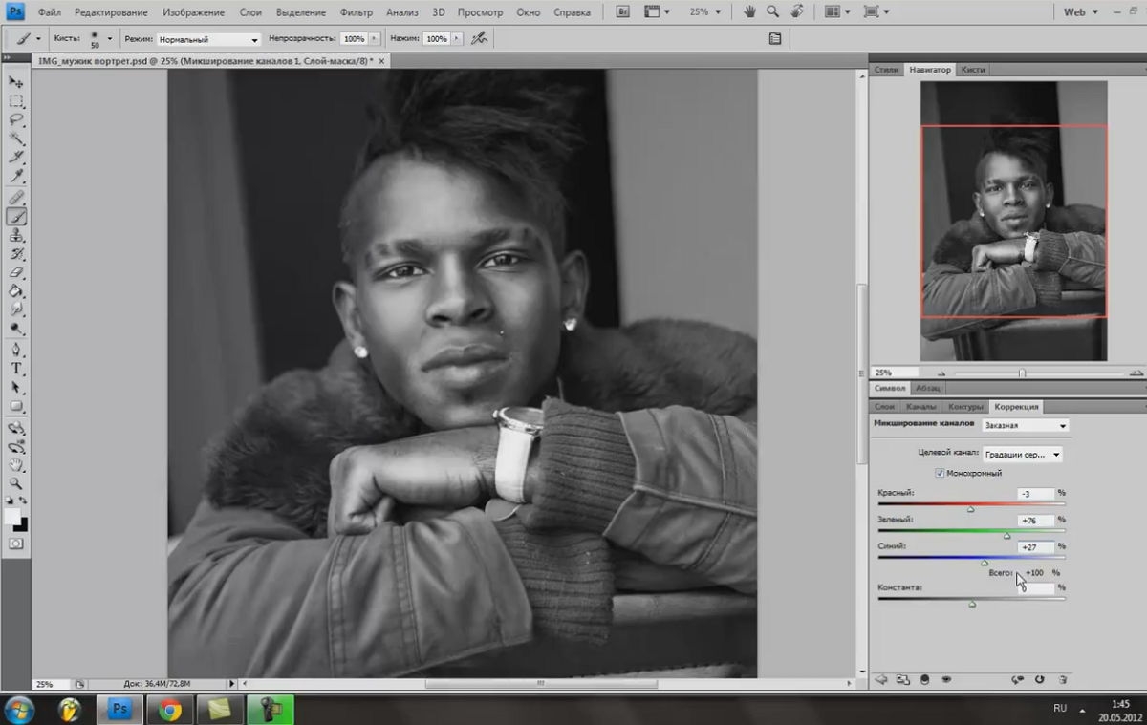This screenshot has height=725, width=1147.
Task: Select the 3D Rotate tool
Action: coord(16,428)
